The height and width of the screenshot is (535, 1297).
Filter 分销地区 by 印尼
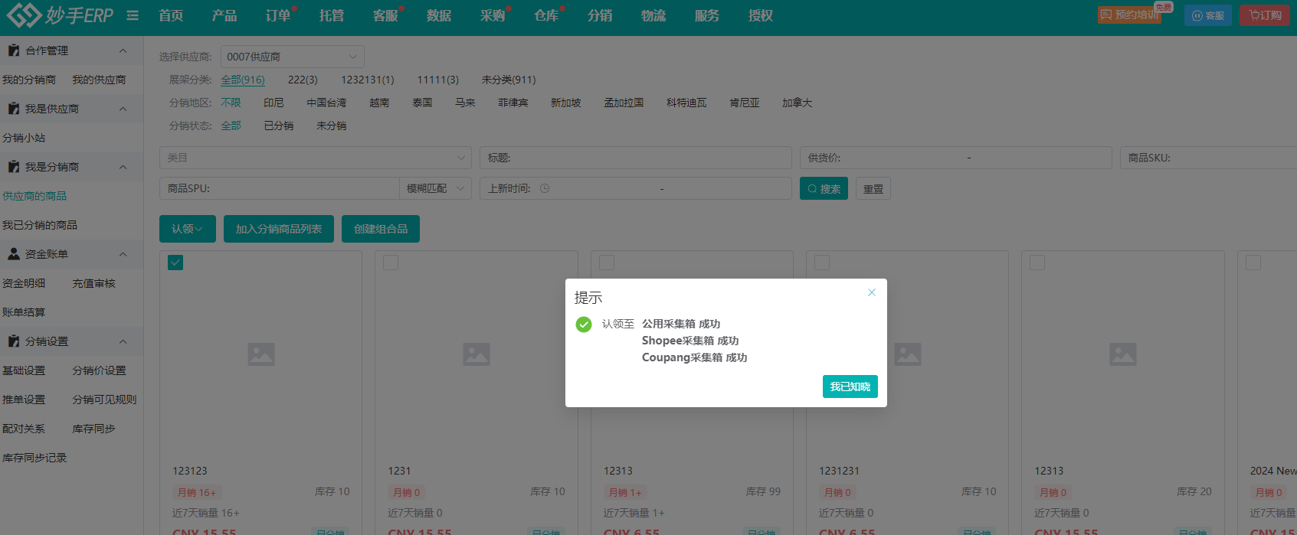(x=273, y=103)
